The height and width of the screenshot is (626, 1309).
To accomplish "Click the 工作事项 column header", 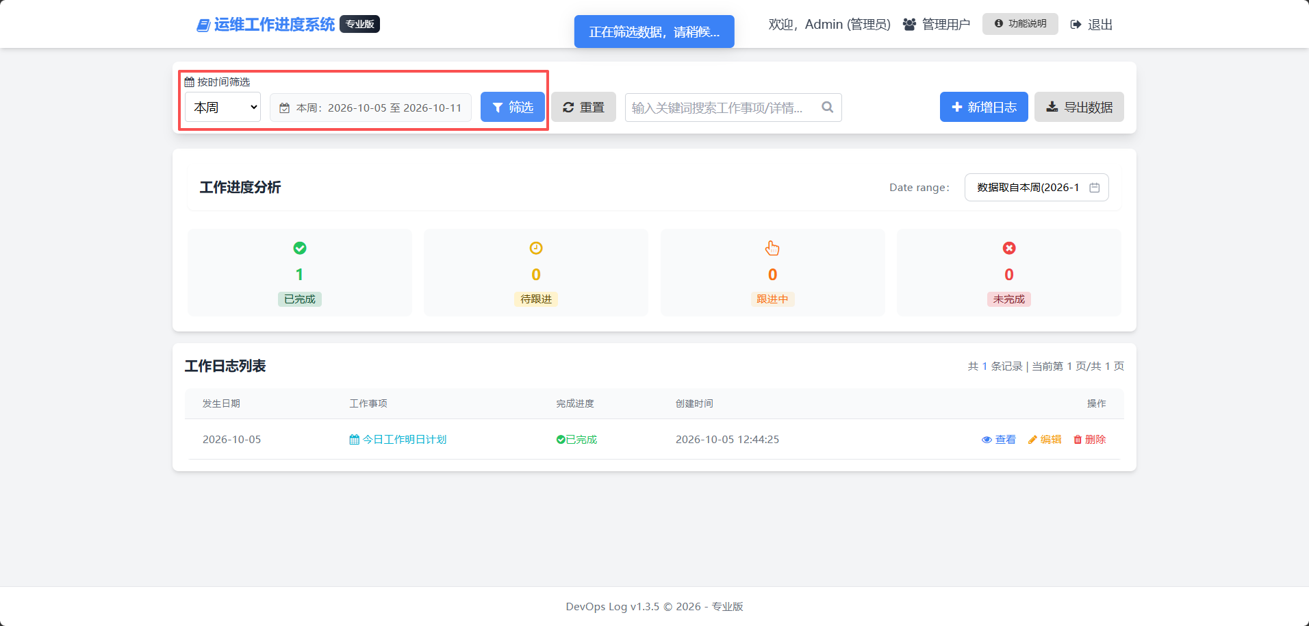I will coord(368,404).
